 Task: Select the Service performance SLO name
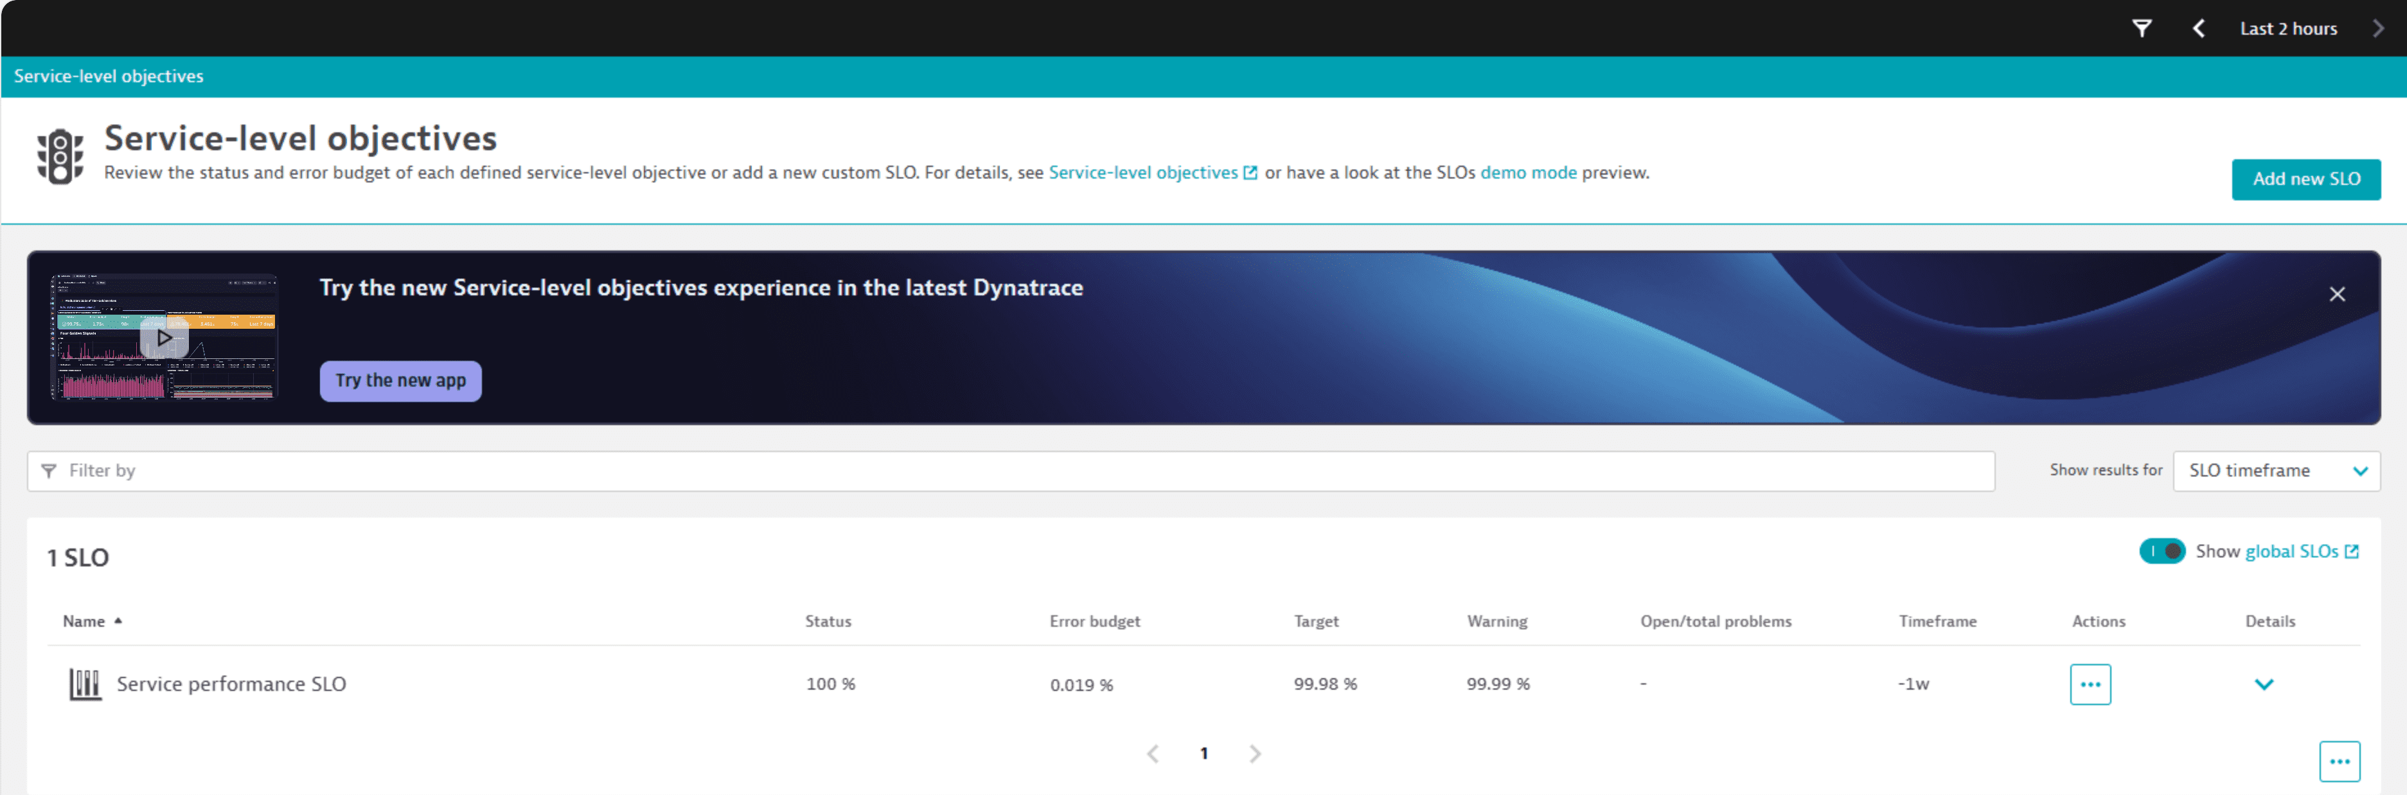231,684
